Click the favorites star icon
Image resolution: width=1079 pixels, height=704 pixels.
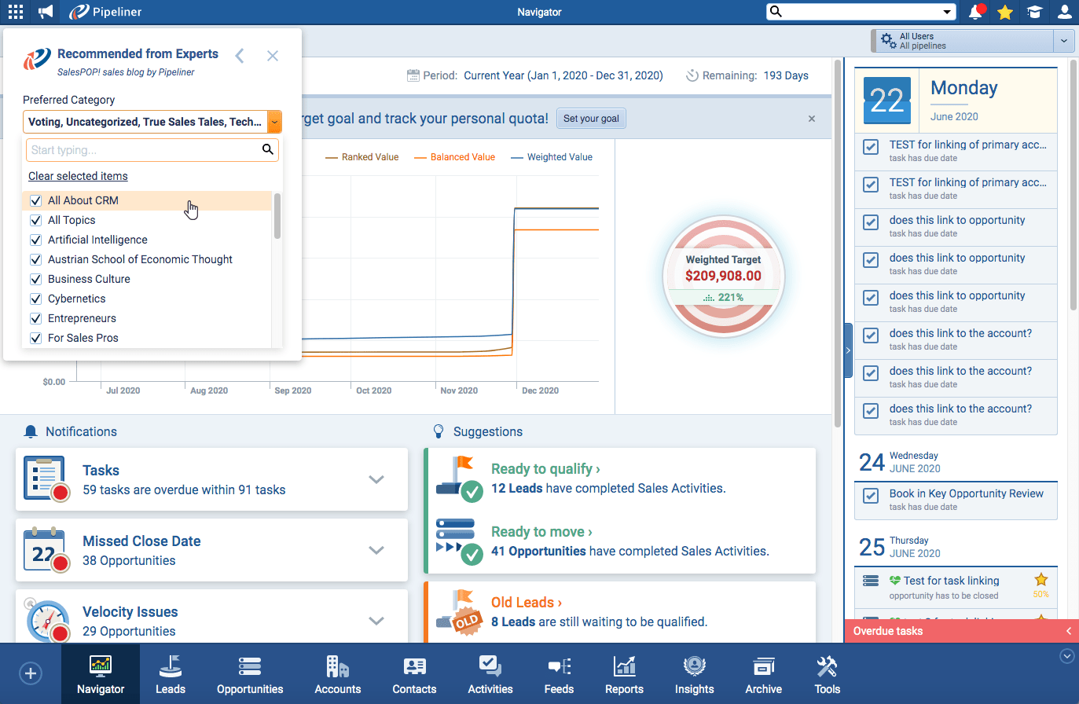(1005, 12)
